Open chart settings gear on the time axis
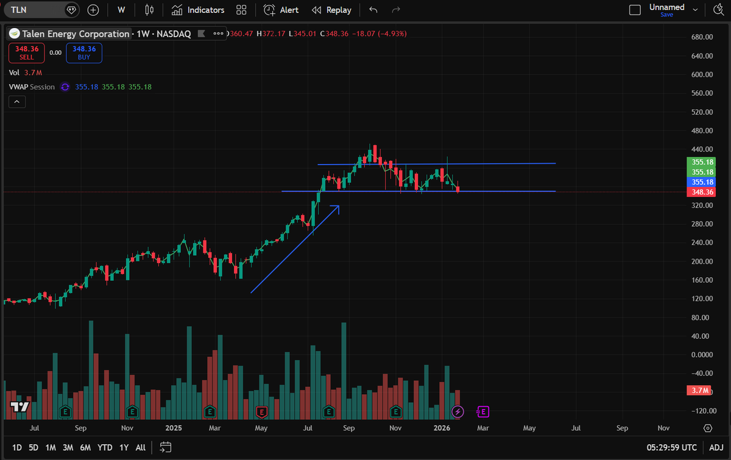Image resolution: width=731 pixels, height=460 pixels. click(707, 428)
